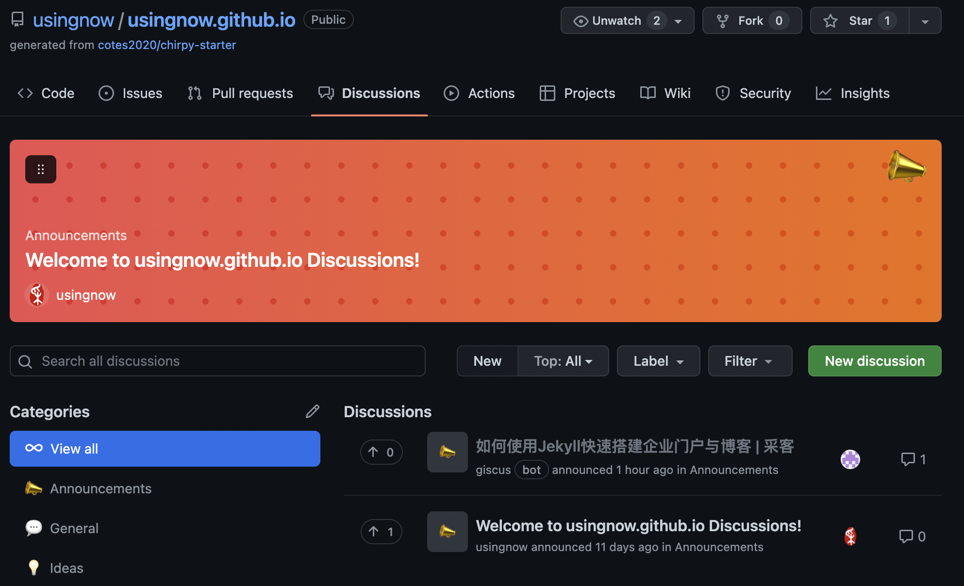Switch to the Actions tab
The image size is (964, 586).
click(480, 93)
